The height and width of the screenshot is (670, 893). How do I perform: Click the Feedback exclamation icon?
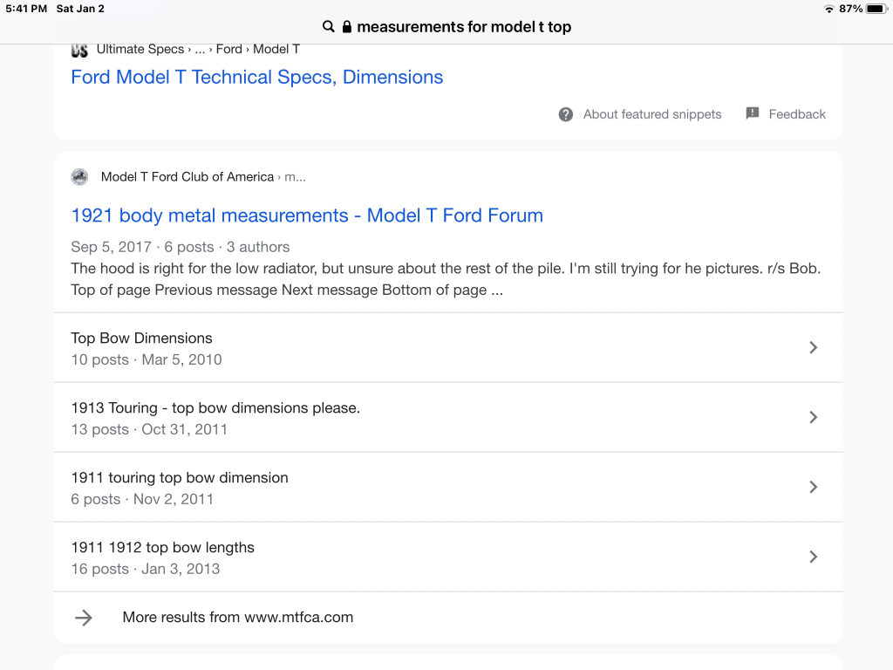pos(753,113)
